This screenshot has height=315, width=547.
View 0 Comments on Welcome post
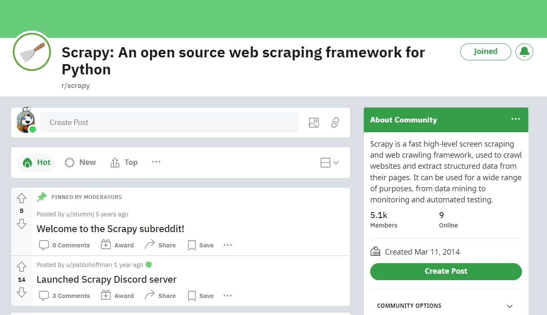click(64, 245)
